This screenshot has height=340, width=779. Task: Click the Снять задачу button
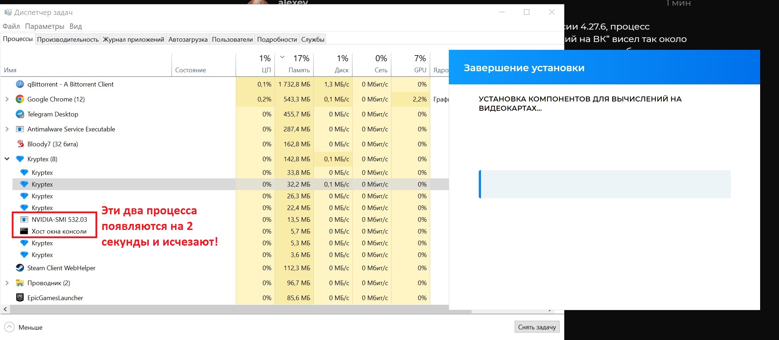537,327
